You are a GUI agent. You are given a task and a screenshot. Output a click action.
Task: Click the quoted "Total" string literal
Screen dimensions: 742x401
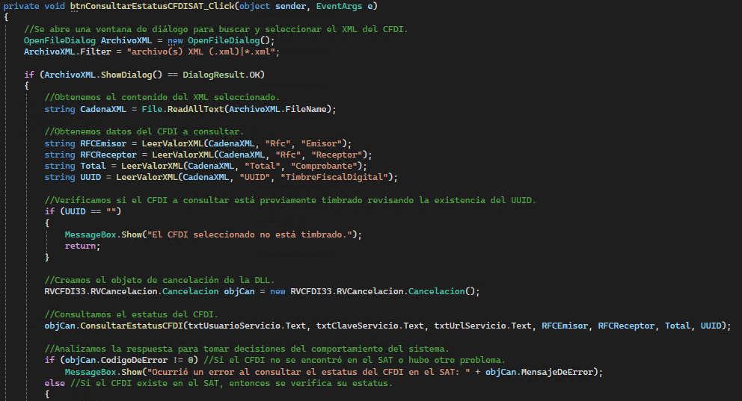(x=263, y=167)
